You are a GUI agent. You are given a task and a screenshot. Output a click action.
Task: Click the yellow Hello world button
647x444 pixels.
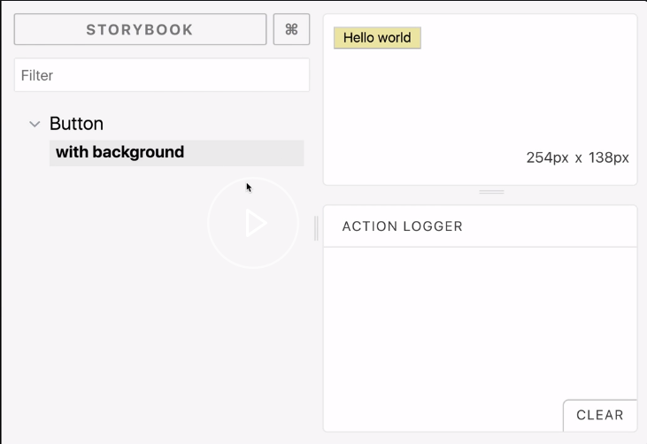[377, 38]
